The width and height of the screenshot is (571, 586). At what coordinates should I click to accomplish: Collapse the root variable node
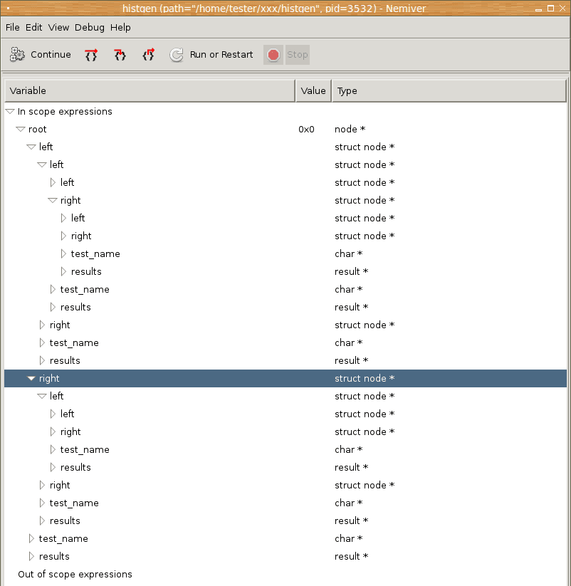click(21, 130)
